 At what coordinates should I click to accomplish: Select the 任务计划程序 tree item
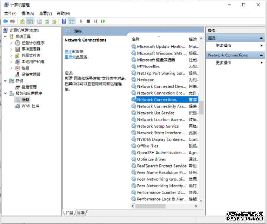[x=33, y=43]
